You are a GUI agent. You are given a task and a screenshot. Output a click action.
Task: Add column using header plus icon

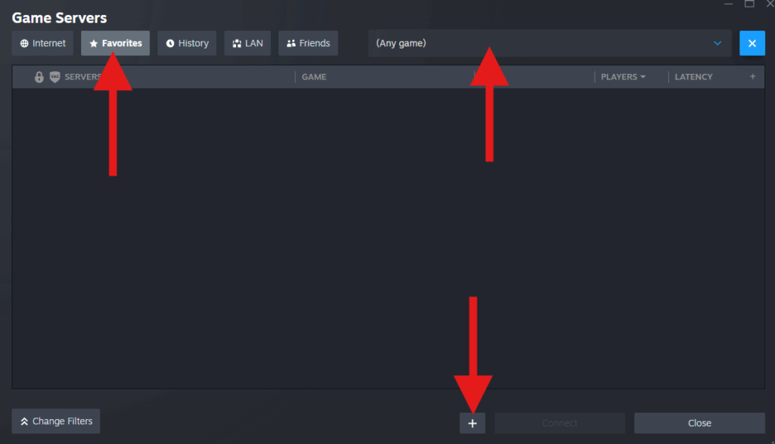point(752,76)
